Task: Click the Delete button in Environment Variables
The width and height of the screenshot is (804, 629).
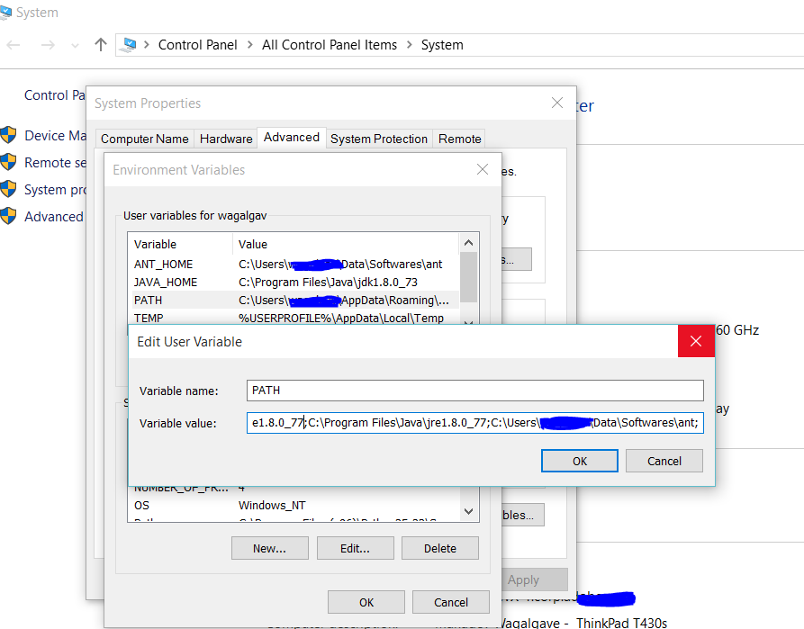Action: pyautogui.click(x=439, y=548)
